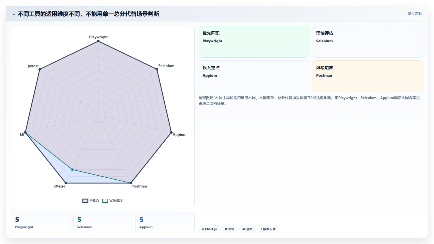The width and height of the screenshot is (434, 244).
Task: Click the 实施难度 legend label
Action: pyautogui.click(x=116, y=201)
